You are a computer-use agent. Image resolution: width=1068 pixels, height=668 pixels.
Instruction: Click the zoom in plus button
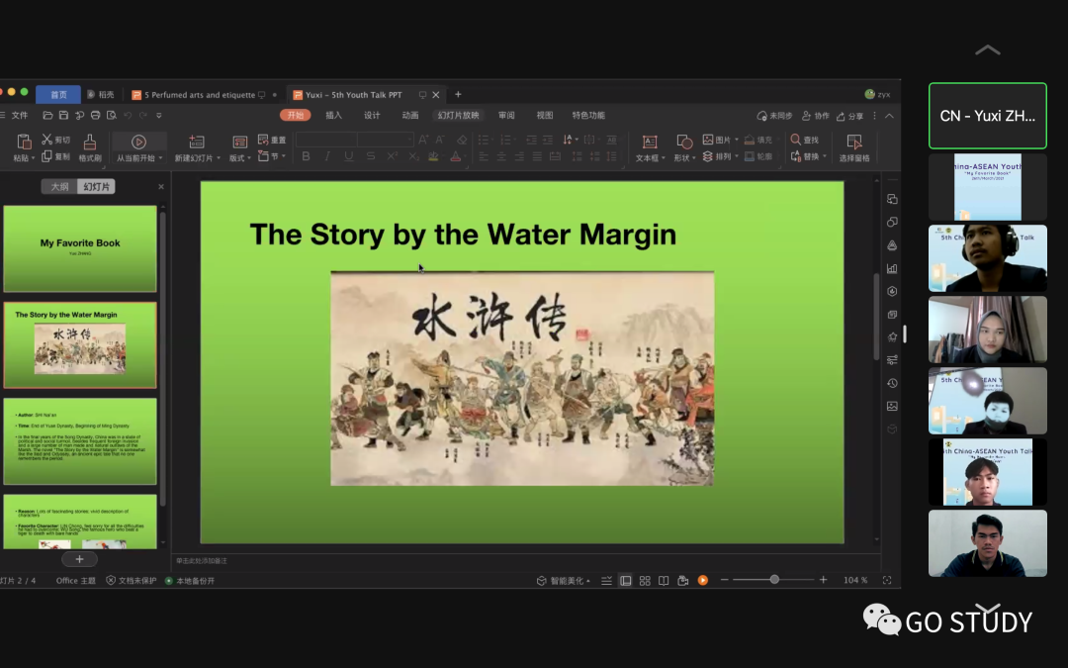point(824,580)
